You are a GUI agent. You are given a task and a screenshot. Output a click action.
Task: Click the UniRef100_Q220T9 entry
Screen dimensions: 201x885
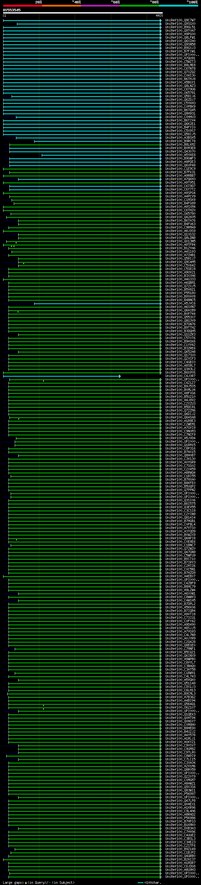point(180,776)
